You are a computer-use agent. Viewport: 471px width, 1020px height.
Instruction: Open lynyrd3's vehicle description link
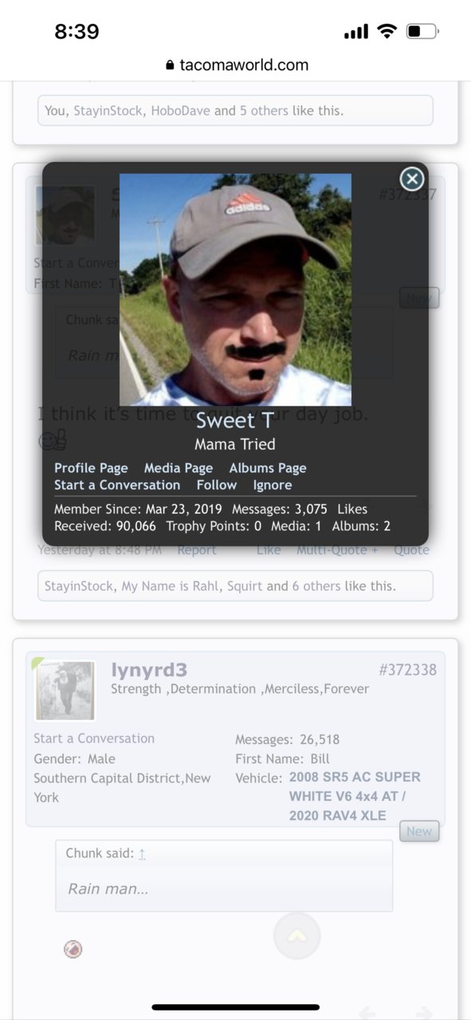pos(355,796)
